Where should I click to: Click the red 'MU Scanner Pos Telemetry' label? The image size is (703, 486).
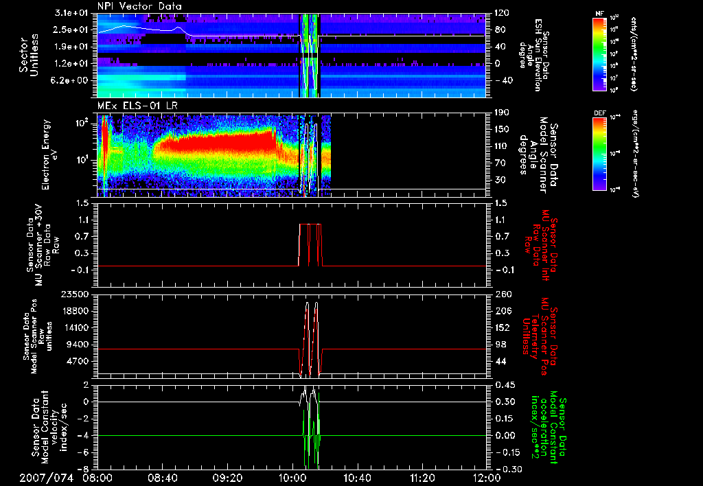[x=538, y=336]
